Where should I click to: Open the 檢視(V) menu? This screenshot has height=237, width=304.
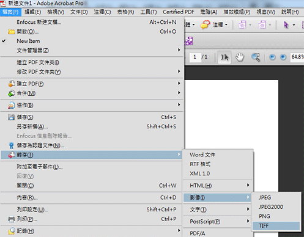tap(56, 12)
